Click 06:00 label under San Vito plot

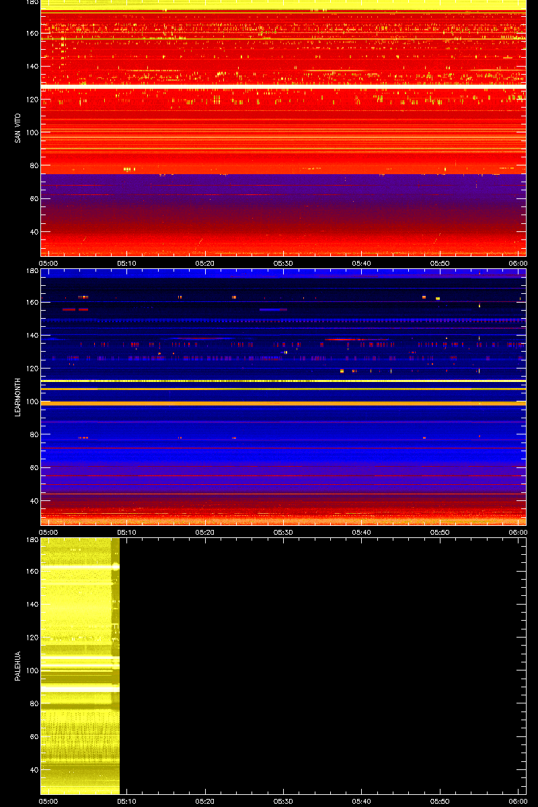(518, 263)
